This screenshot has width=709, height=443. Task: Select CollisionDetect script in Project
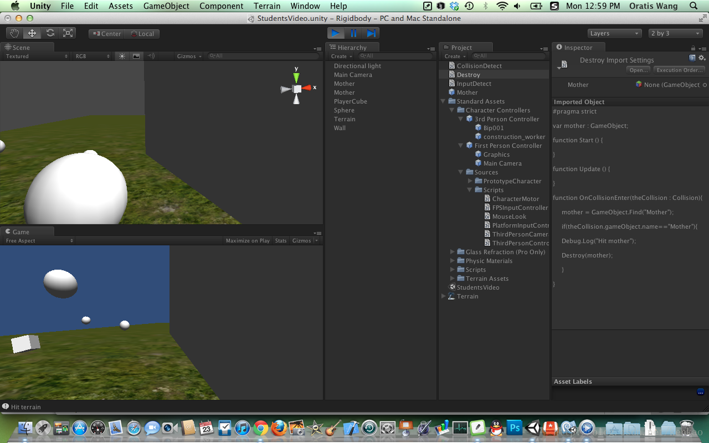(479, 66)
